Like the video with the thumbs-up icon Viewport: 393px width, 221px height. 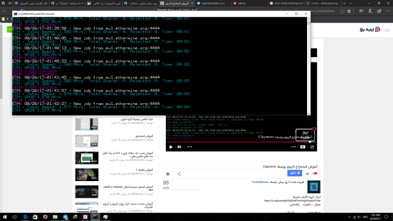tap(307, 173)
